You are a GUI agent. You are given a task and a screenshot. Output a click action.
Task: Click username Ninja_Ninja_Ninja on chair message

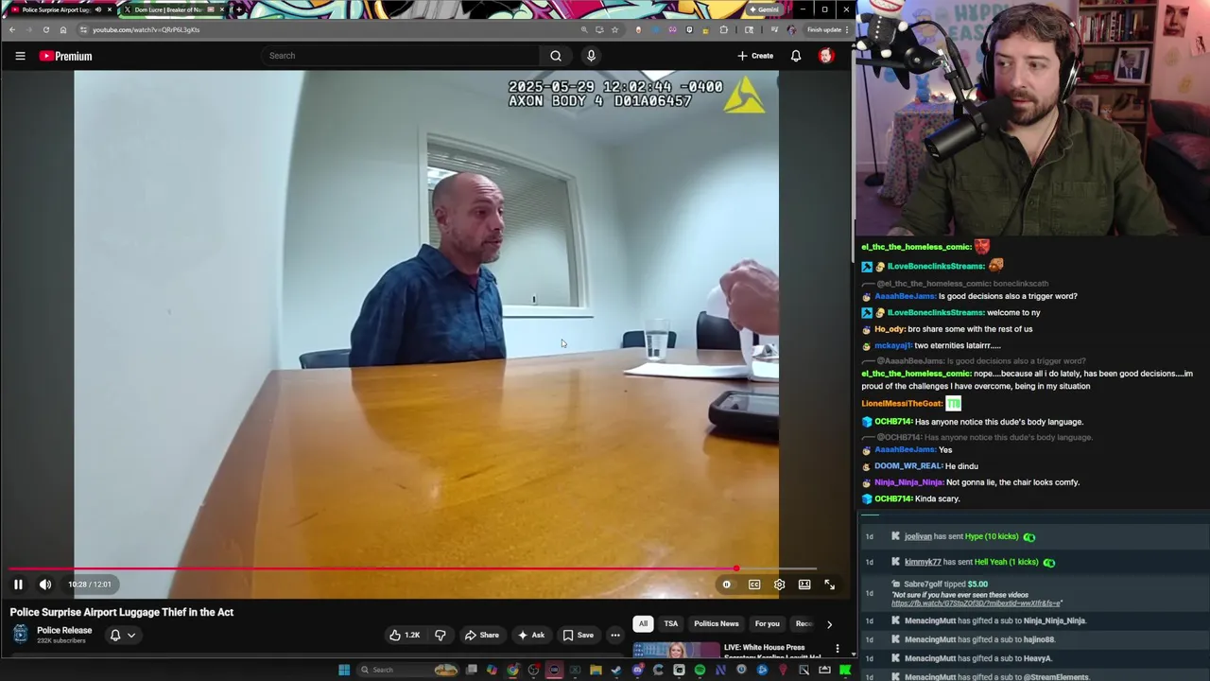tap(909, 482)
